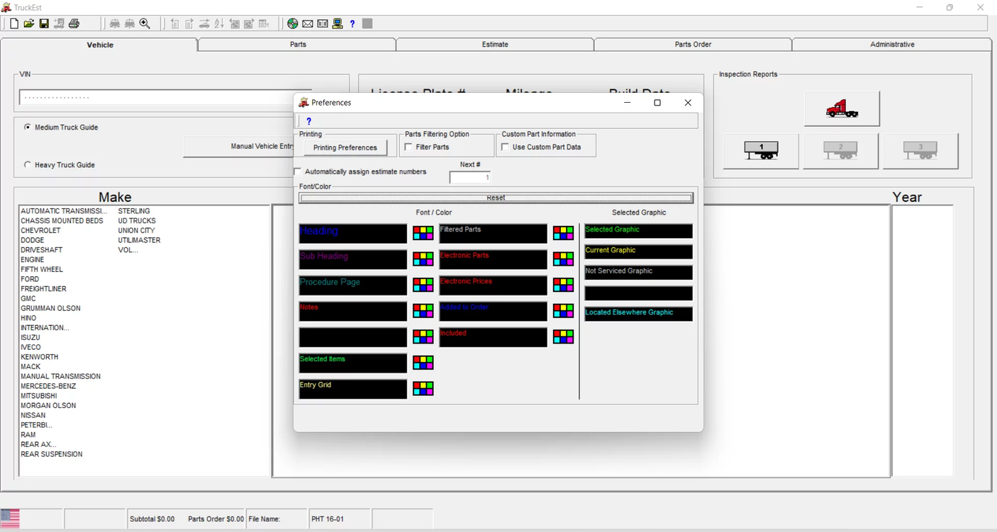The height and width of the screenshot is (532, 997).
Task: Switch to the Estimate tab
Action: click(x=495, y=44)
